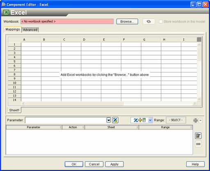Click the horizontal scrollbar of the spreadsheet

click(109, 104)
